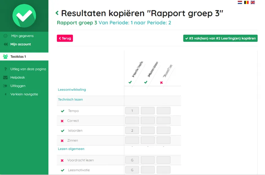The width and height of the screenshot is (265, 175).
Task: Open the Helpdesk menu item
Action: tap(17, 77)
